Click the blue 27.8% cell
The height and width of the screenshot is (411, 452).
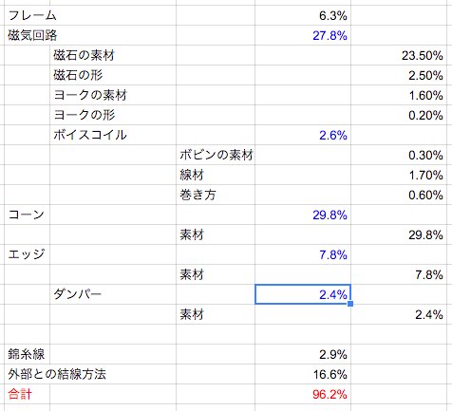click(303, 35)
